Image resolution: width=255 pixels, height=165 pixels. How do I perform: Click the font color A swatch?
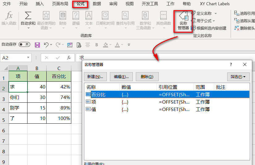pyautogui.click(x=117, y=45)
